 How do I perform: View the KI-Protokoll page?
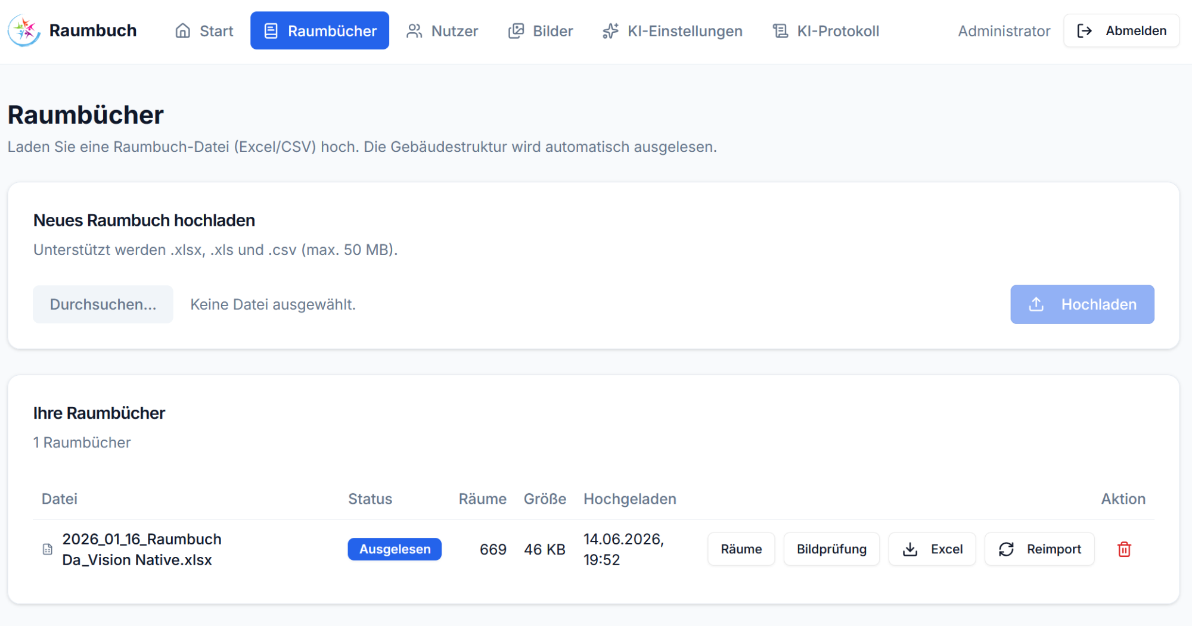(x=826, y=31)
